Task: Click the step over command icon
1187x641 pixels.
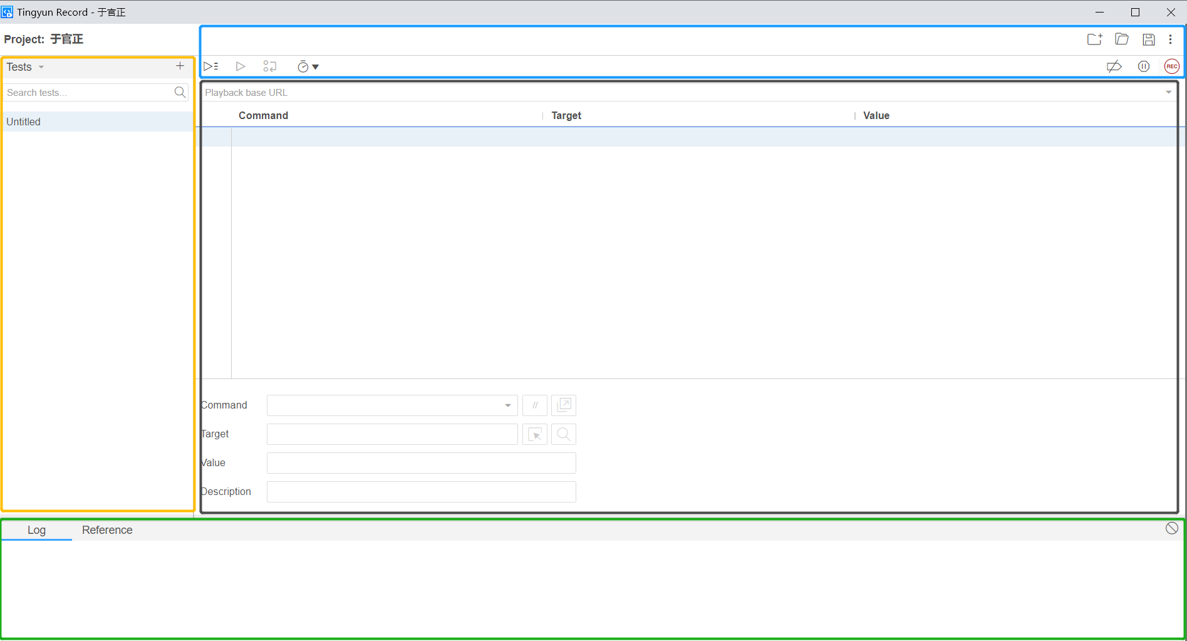Action: point(270,66)
